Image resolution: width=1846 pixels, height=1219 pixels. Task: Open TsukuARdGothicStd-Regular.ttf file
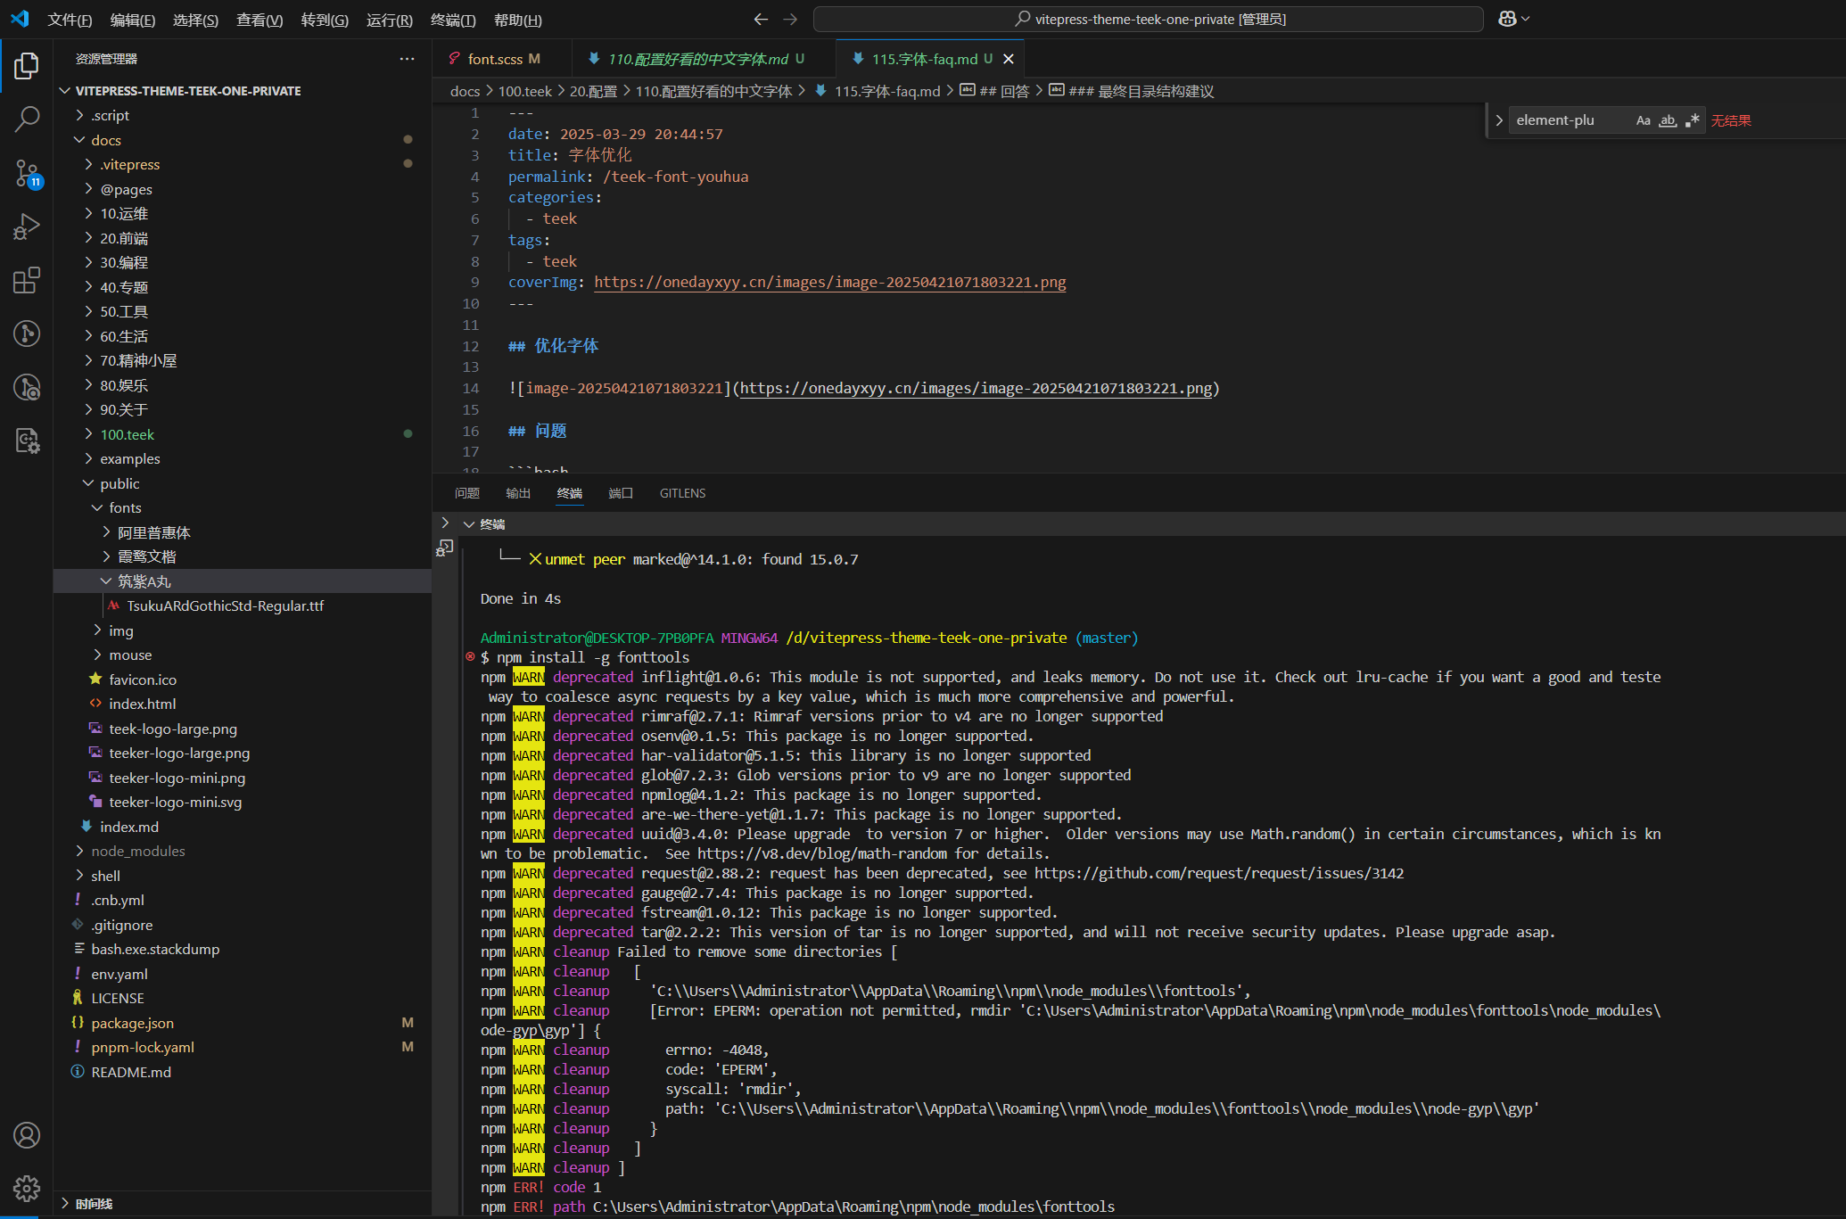point(225,606)
